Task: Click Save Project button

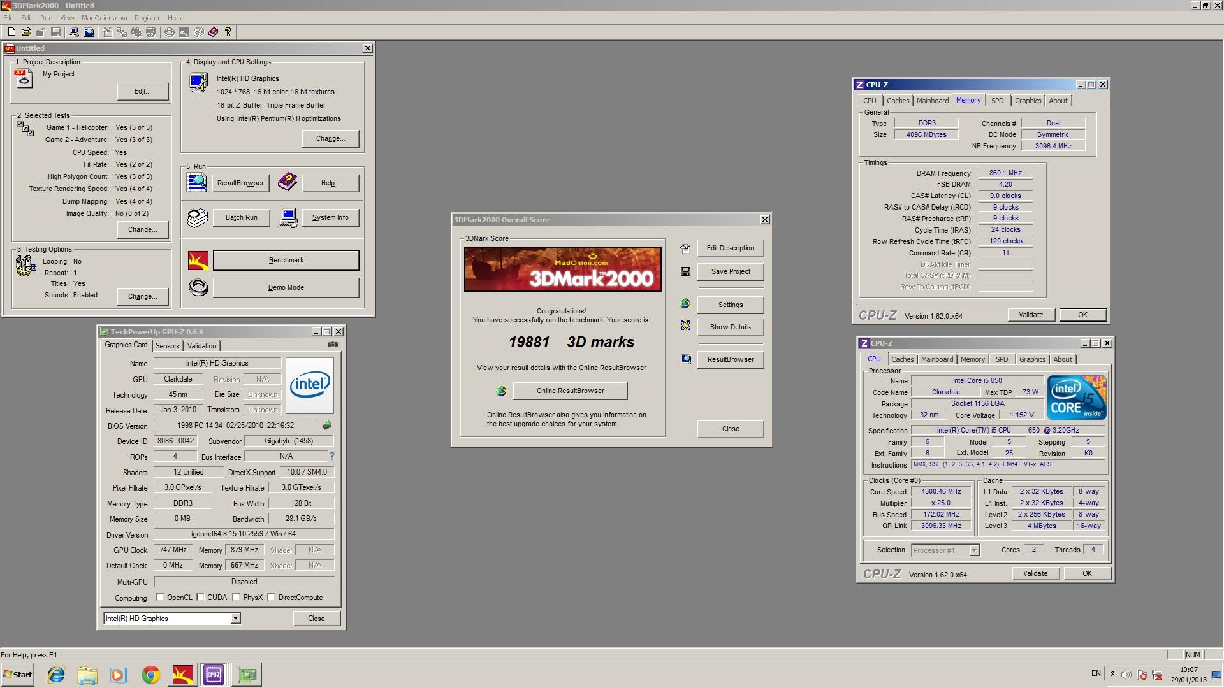Action: pos(730,271)
